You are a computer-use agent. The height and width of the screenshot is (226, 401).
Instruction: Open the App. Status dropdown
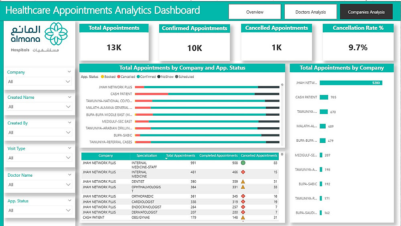pyautogui.click(x=39, y=210)
